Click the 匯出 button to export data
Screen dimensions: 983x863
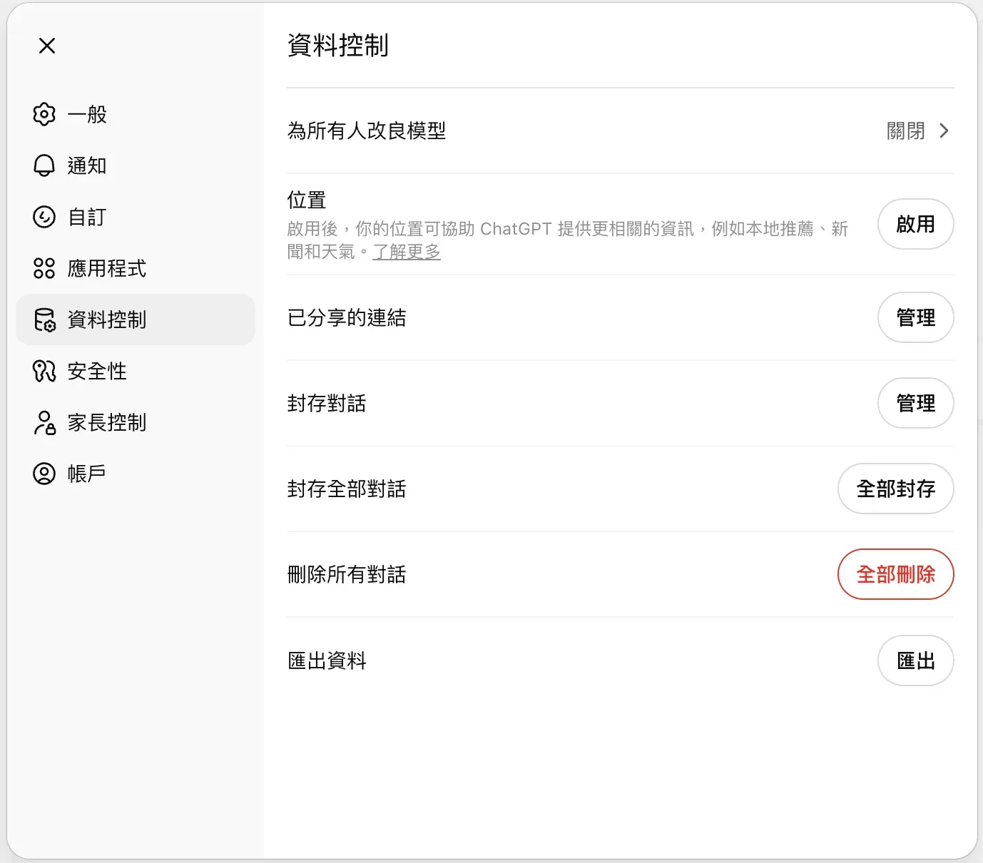coord(915,660)
